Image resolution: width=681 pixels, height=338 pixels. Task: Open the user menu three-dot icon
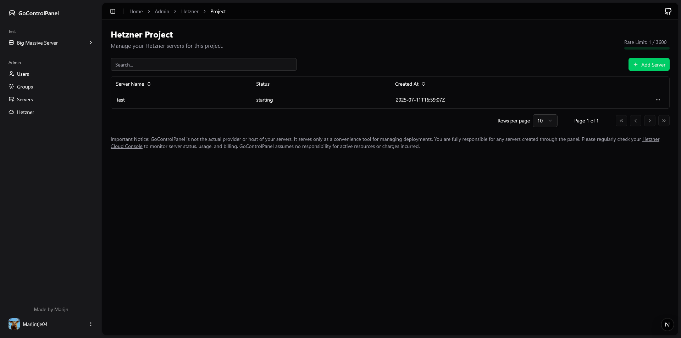[x=91, y=324]
